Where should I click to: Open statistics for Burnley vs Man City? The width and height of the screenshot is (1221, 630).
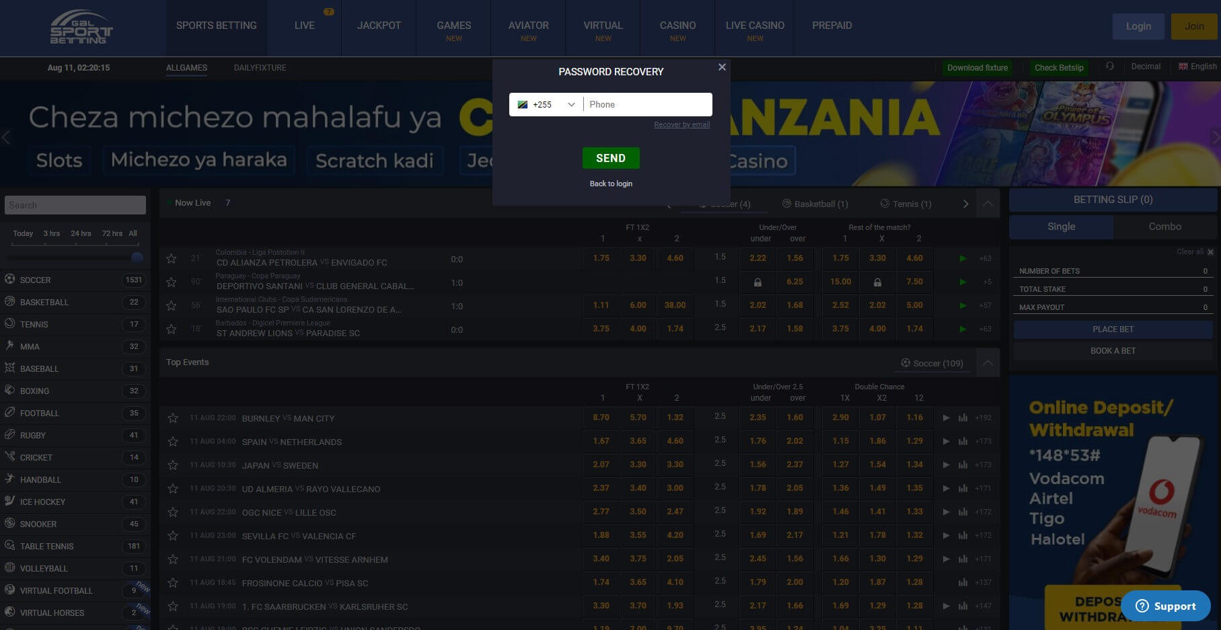tap(963, 418)
